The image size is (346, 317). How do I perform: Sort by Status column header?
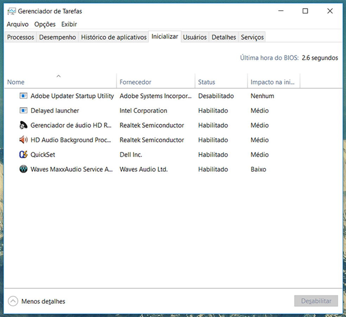(x=206, y=82)
